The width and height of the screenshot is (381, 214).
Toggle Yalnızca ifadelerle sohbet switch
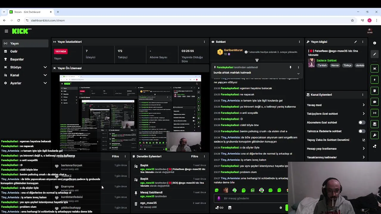tap(362, 131)
